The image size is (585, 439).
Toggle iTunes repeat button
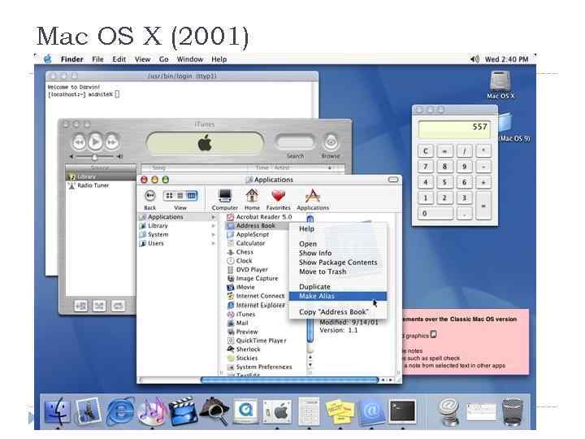coord(118,306)
